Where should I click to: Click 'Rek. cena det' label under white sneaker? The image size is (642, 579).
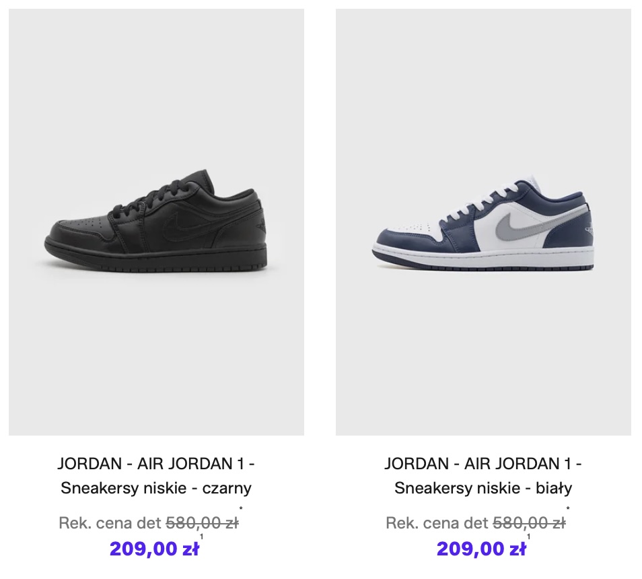437,523
